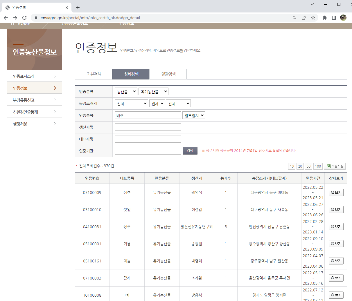Click the share page icon in address bar
Screen dimensions: 352x301
point(303,18)
